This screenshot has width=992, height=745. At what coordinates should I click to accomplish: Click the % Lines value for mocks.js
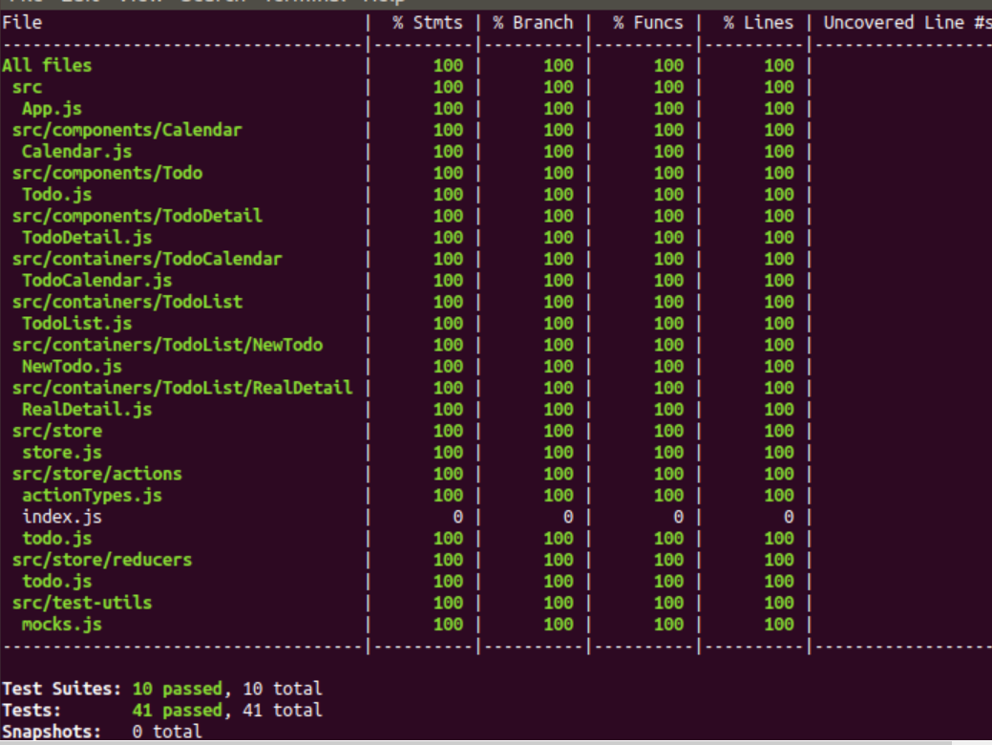(x=778, y=625)
